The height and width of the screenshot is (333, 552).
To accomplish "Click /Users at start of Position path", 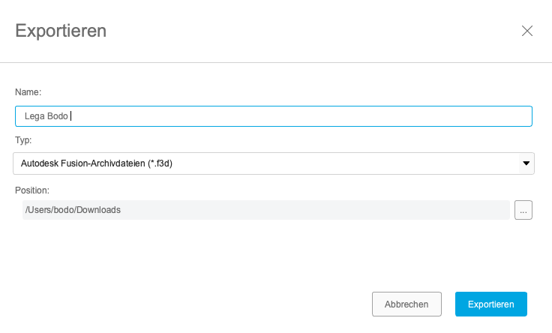I will 38,210.
